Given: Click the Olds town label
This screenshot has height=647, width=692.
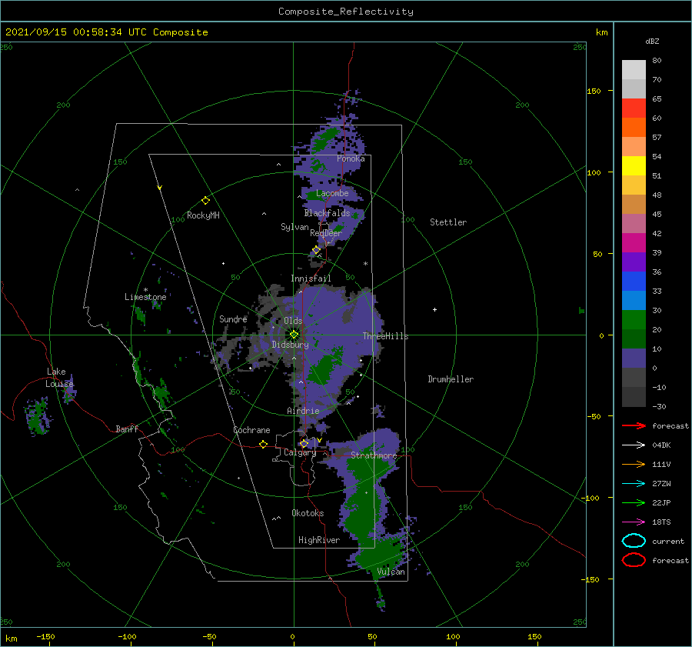Looking at the screenshot, I should pos(293,321).
